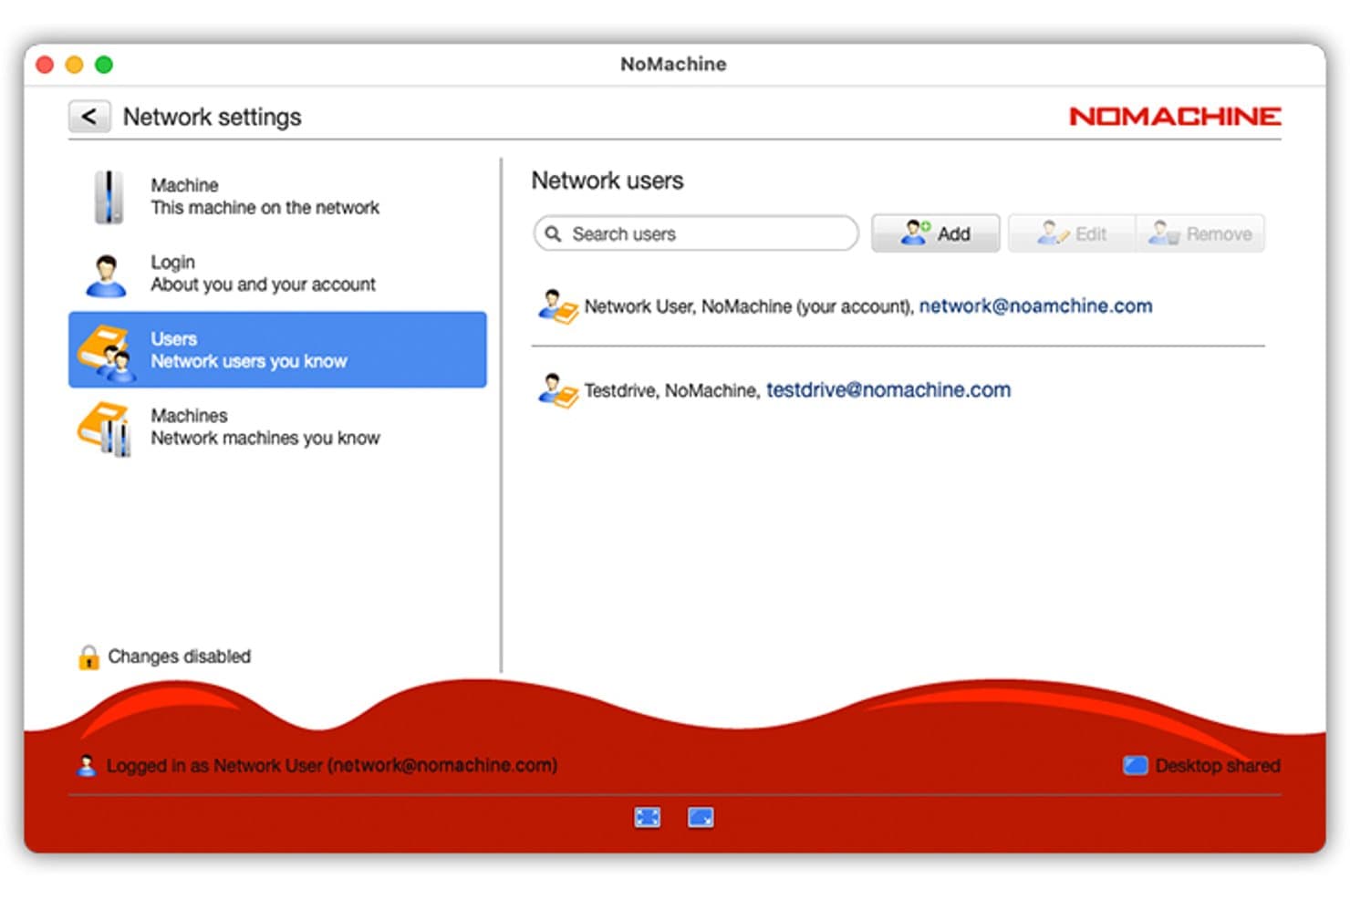Select the Login account section

pos(277,274)
